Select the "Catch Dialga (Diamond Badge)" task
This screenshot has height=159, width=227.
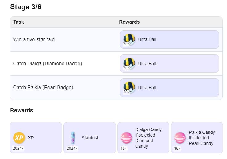47,63
